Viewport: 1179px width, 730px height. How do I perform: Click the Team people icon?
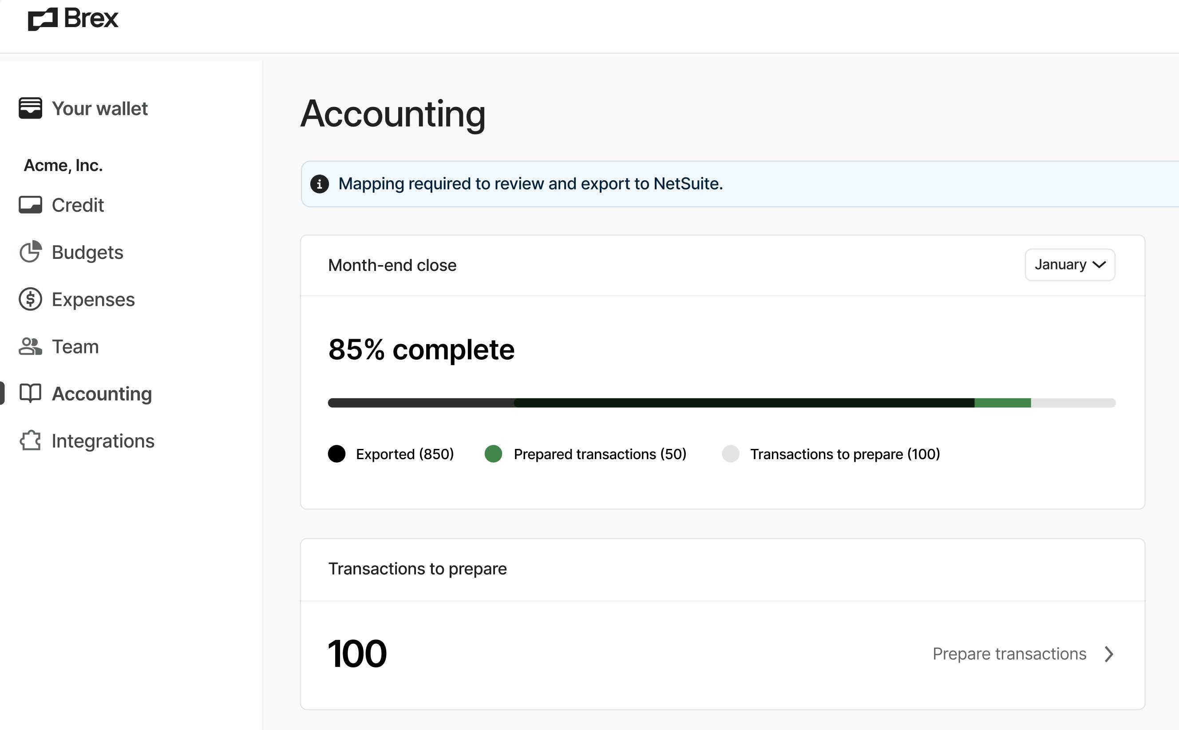click(30, 347)
